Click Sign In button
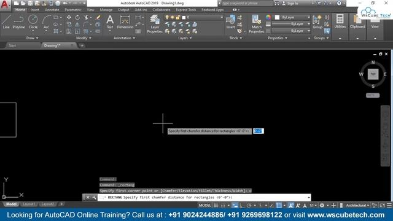Viewport: 393px width, 221px height. pos(290,3)
